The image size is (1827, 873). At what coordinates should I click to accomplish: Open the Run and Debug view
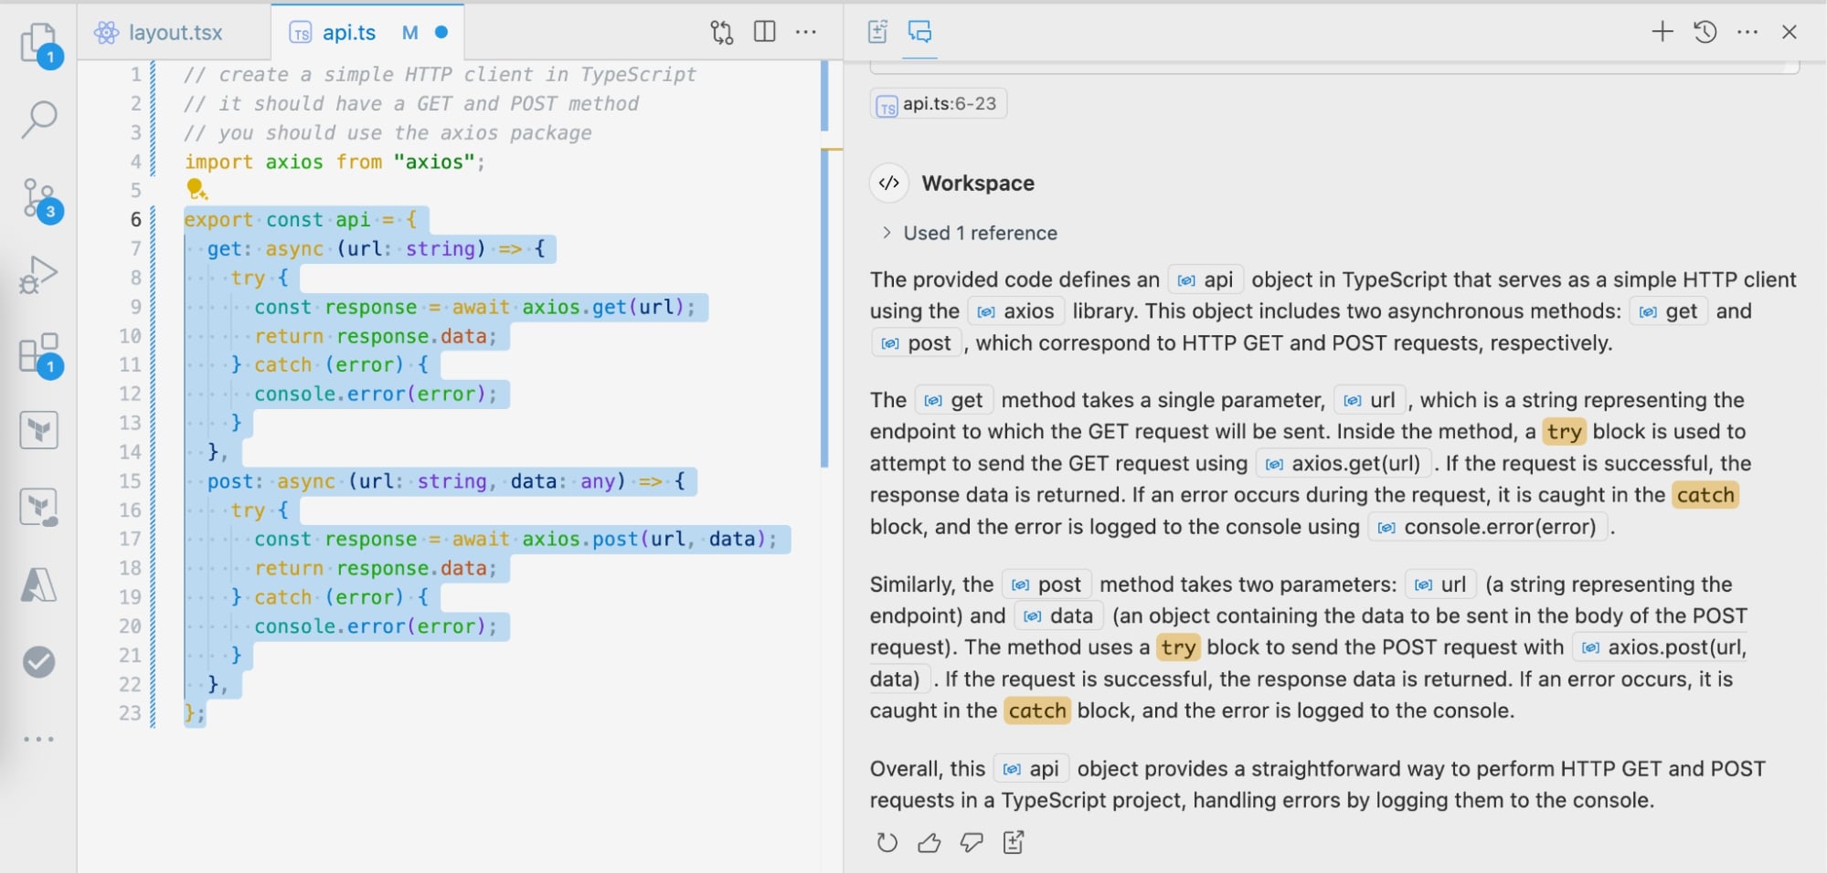39,274
